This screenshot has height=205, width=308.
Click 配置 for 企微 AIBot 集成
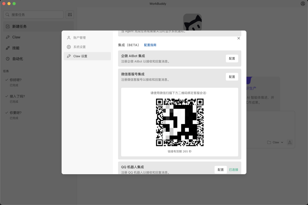(232, 58)
